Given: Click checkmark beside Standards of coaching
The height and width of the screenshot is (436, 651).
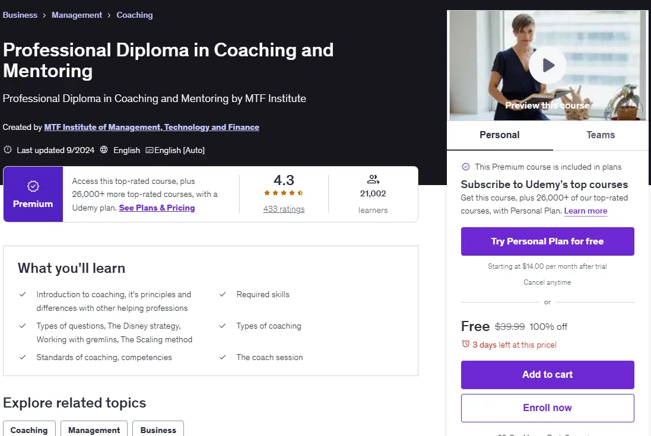Looking at the screenshot, I should [23, 357].
